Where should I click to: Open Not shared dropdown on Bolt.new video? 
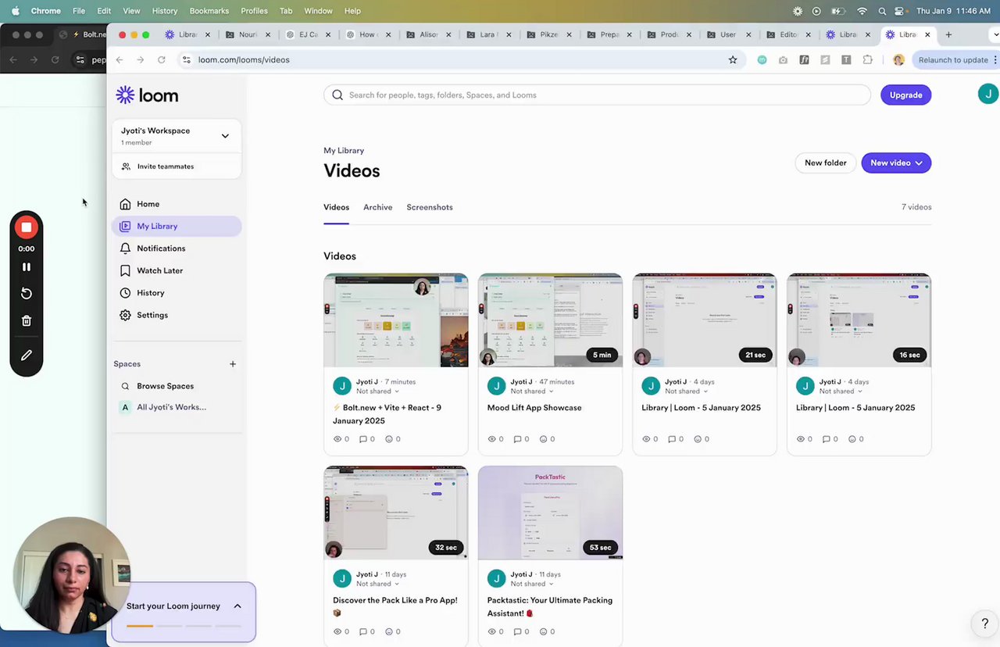point(378,391)
